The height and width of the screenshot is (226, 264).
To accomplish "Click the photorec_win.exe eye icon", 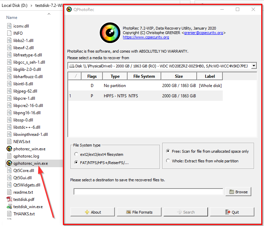I will 9,149.
